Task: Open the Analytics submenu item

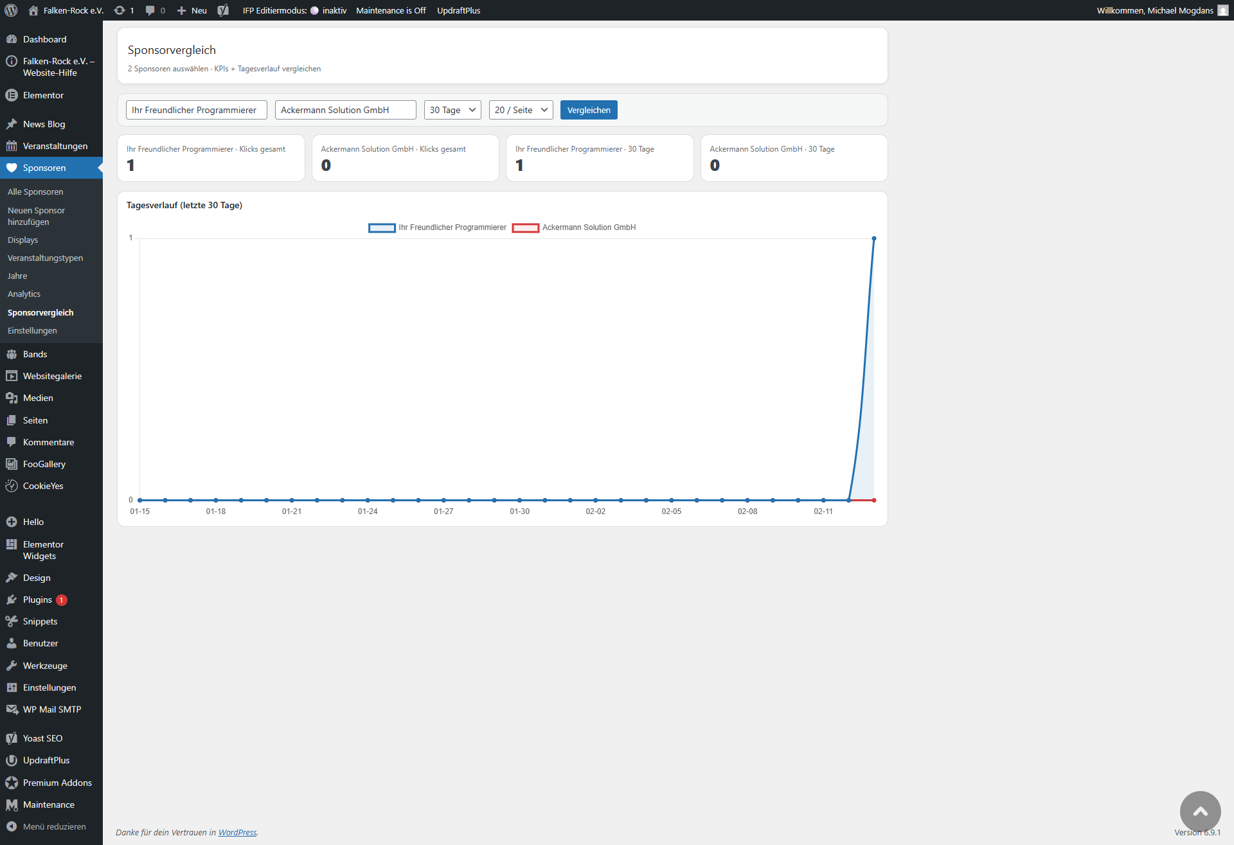Action: point(24,294)
